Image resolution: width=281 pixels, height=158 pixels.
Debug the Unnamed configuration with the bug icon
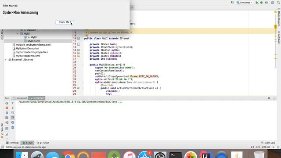pyautogui.click(x=262, y=3)
